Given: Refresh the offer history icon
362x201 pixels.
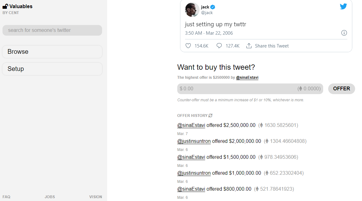Looking at the screenshot, I should 210,115.
